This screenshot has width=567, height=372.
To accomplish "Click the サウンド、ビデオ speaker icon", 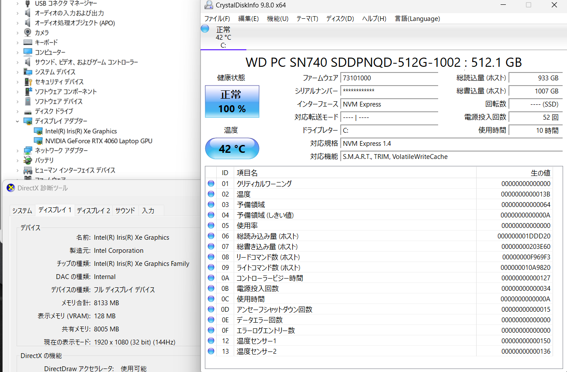I will coord(28,62).
